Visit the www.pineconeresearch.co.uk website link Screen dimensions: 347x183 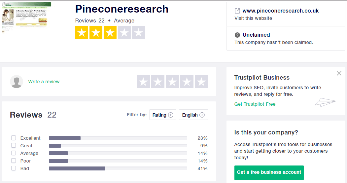[281, 11]
